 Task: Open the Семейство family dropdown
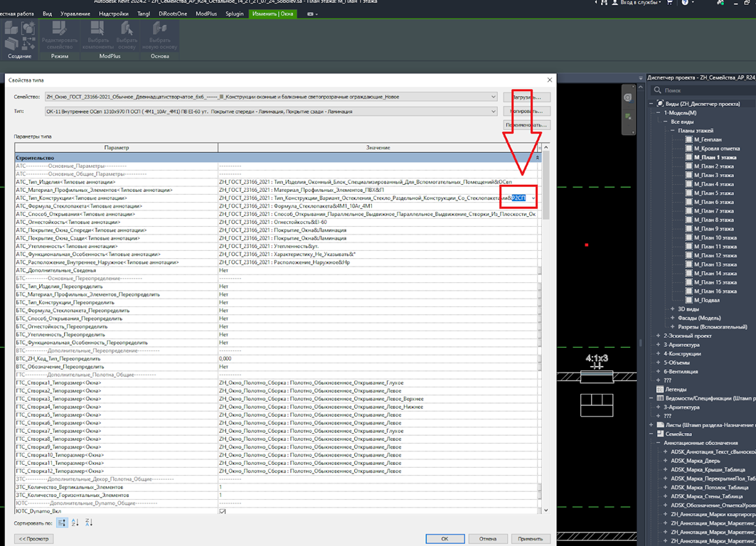pos(494,97)
